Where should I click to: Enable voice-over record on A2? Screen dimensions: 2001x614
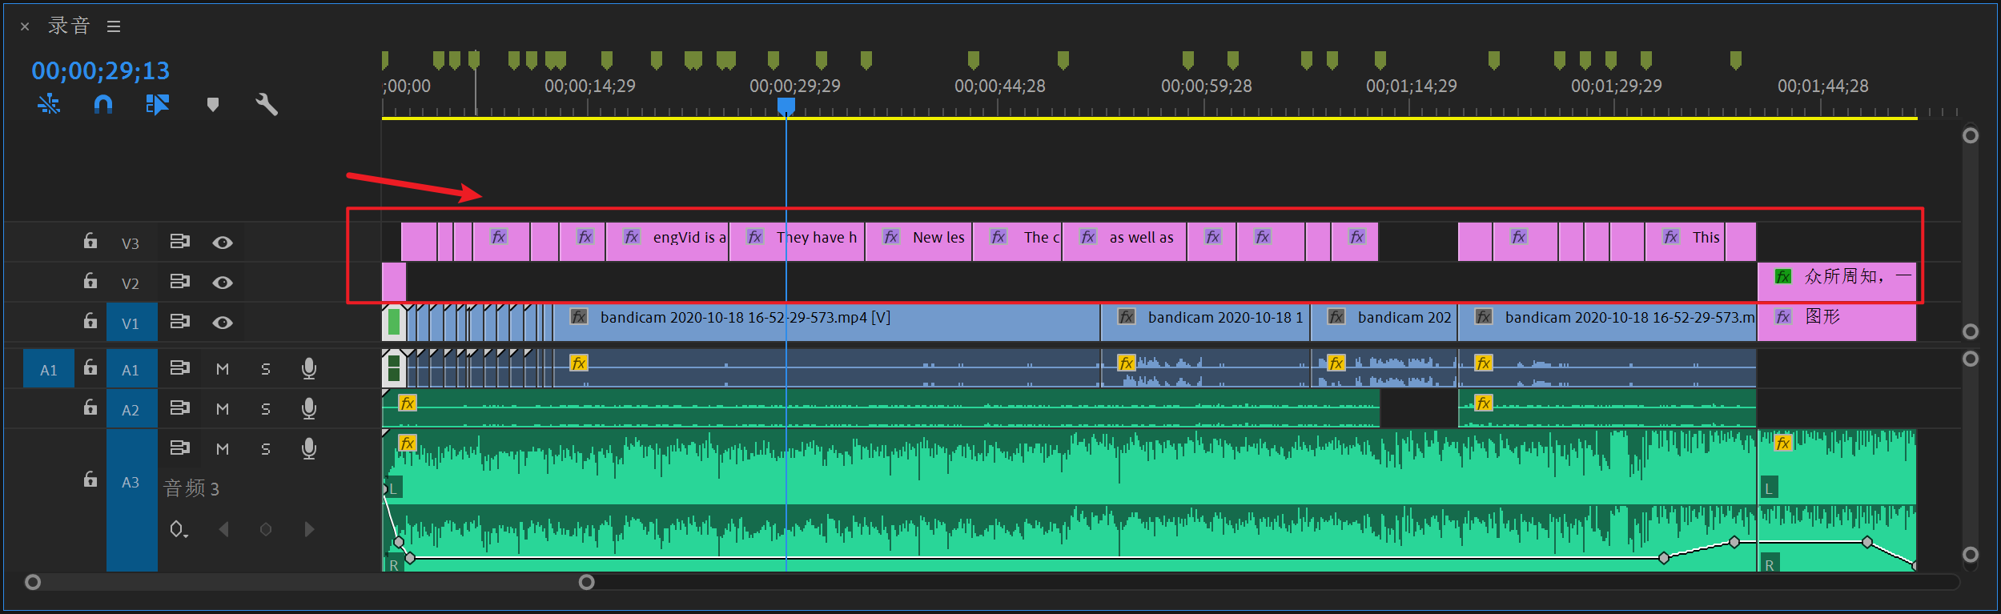coord(309,408)
